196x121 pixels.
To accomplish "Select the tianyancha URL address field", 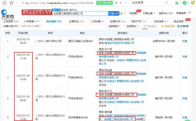I will click(x=61, y=3).
